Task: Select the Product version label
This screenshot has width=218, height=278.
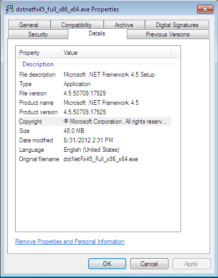Action: [39, 112]
